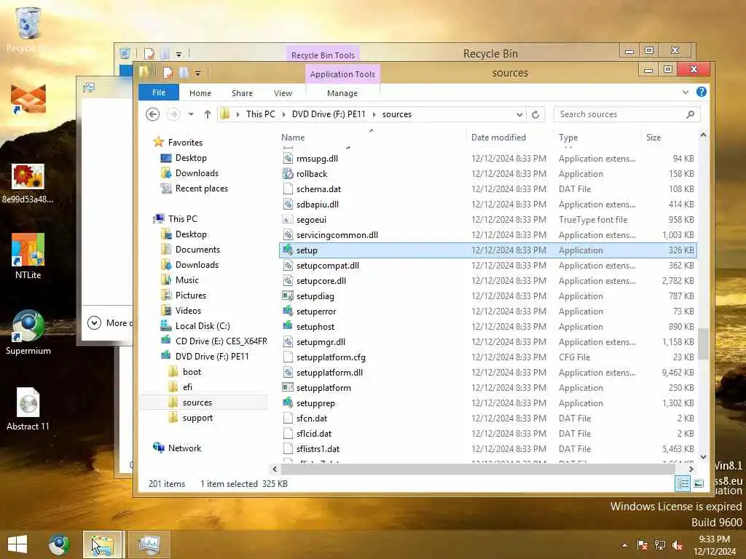Screen dimensions: 746x559
Task: Open the Manage tab under Application Tools
Action: pyautogui.click(x=342, y=93)
